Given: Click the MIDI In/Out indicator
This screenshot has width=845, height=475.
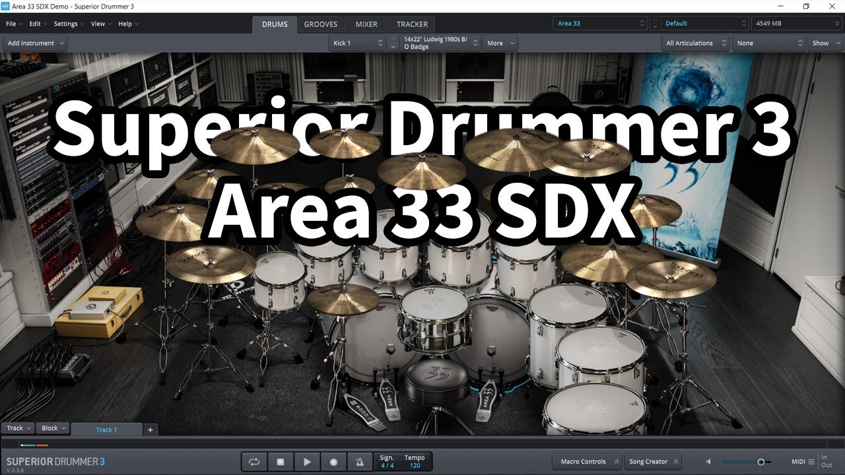Looking at the screenshot, I should 827,461.
